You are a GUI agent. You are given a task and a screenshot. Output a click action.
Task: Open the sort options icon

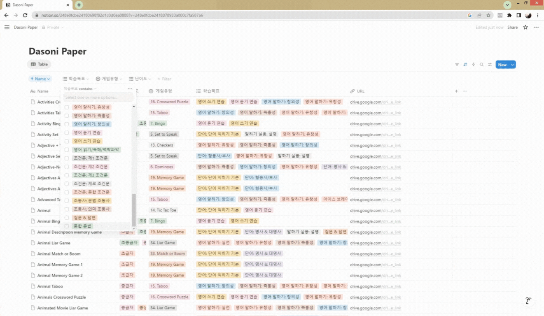[465, 65]
